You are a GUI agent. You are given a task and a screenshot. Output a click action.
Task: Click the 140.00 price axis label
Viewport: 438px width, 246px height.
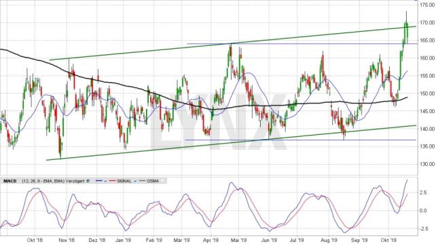point(427,129)
